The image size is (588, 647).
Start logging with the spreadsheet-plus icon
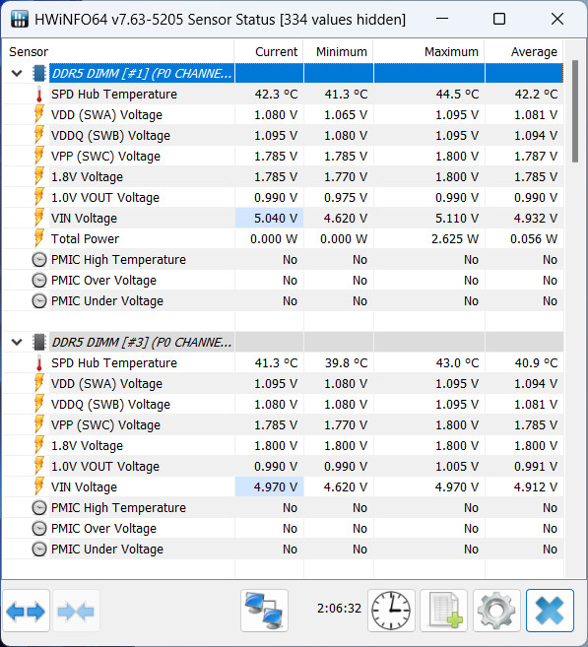click(x=443, y=612)
